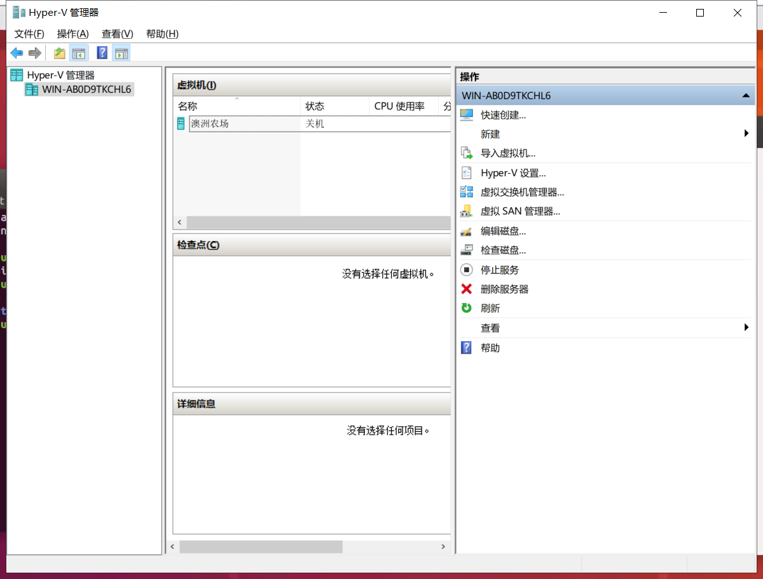Click the 虚拟交换机管理器 icon
Image resolution: width=763 pixels, height=579 pixels.
467,192
